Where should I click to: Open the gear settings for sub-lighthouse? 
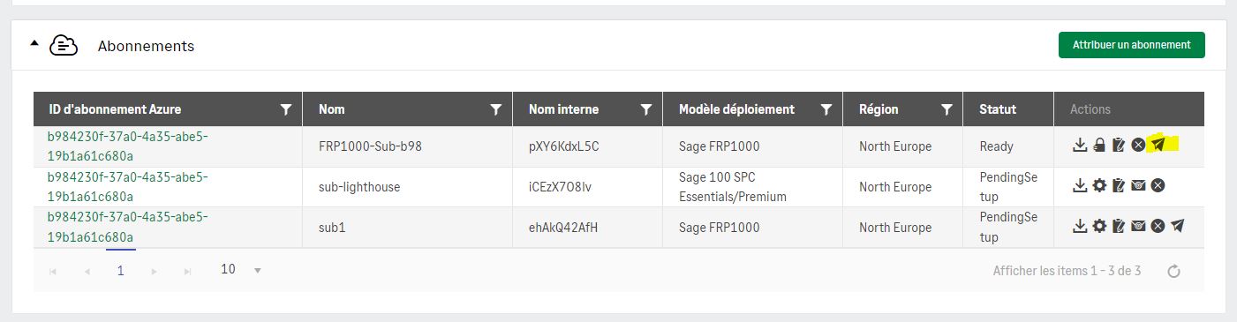(1099, 185)
